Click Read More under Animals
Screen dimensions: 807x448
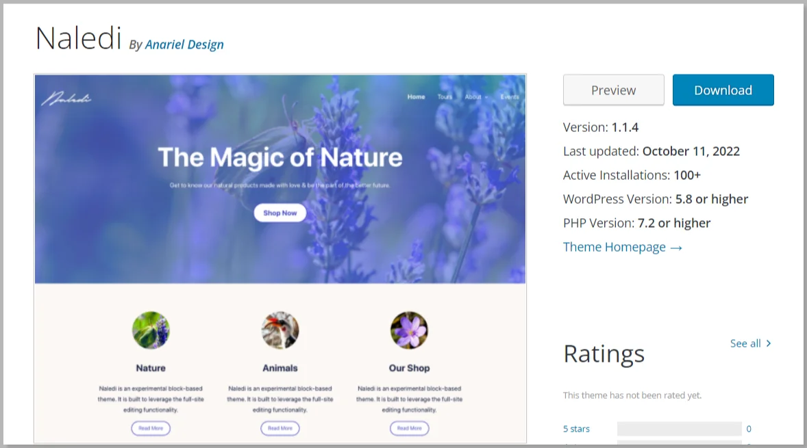[x=280, y=428]
